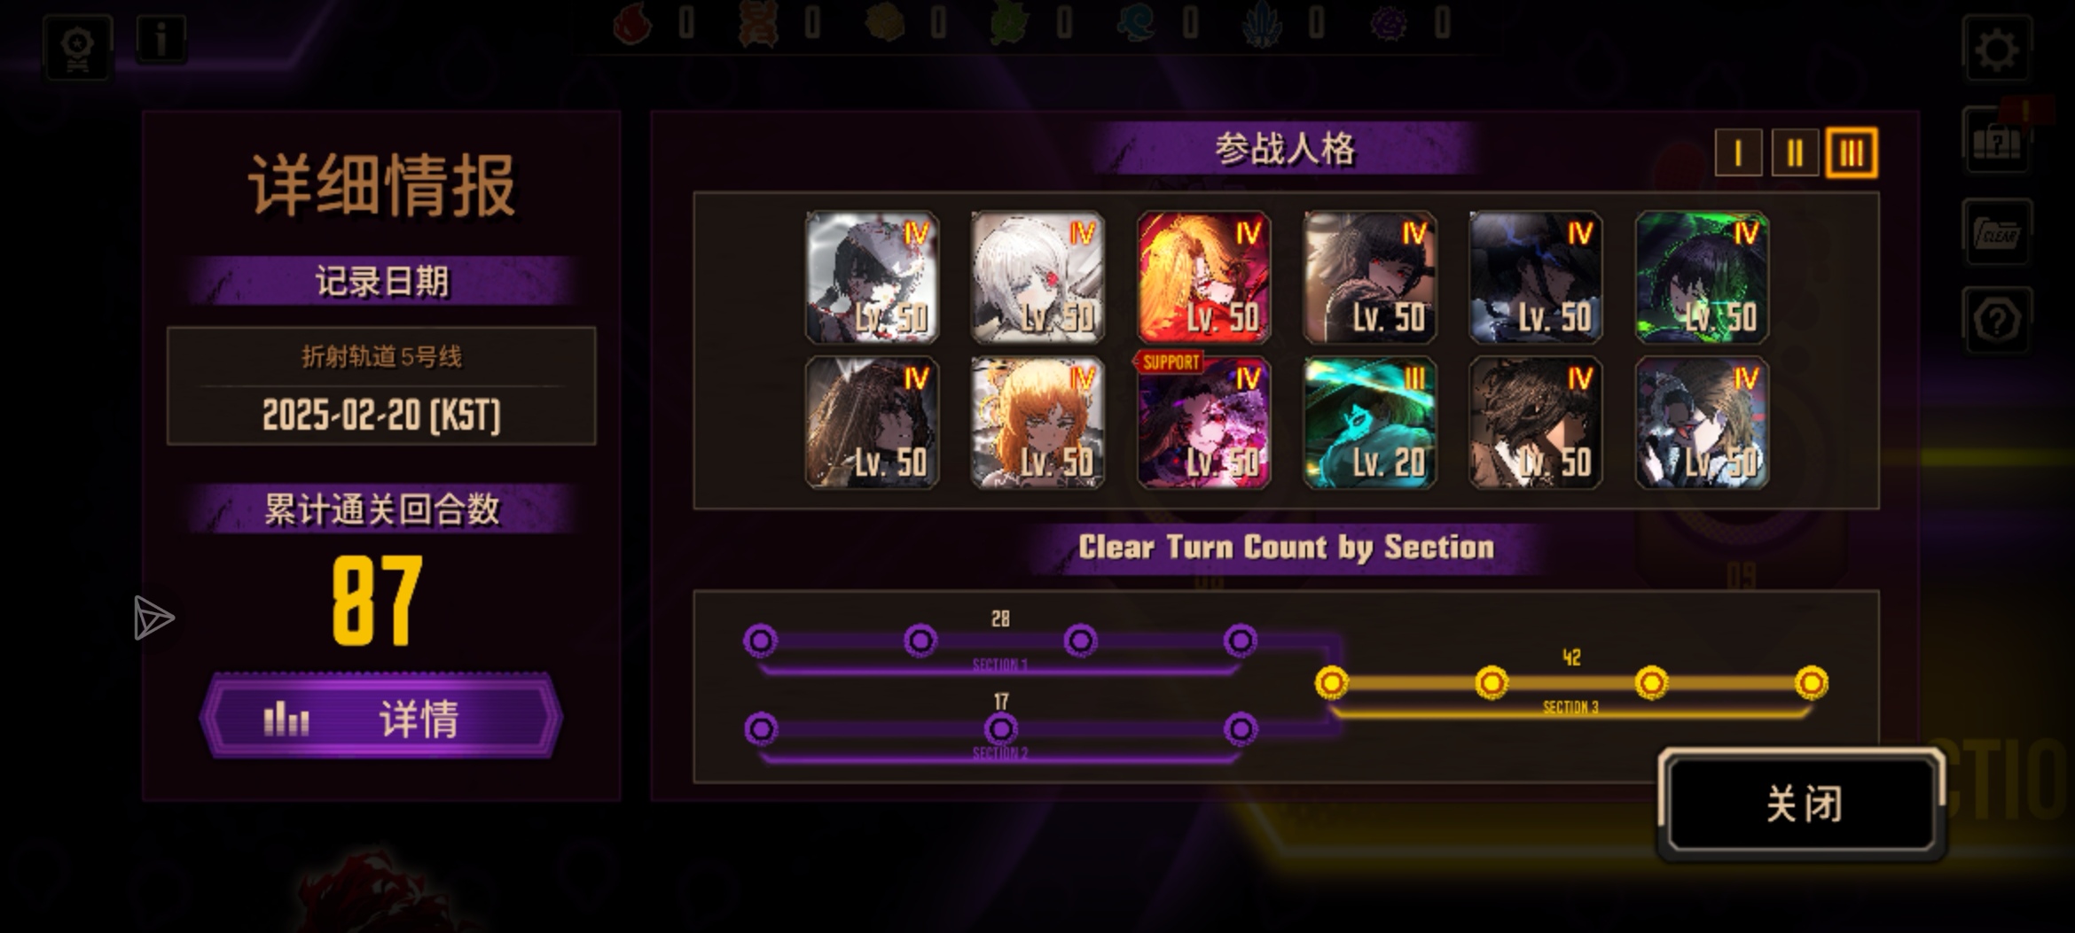Click the middle purple Section 2 node
The image size is (2075, 933).
(x=1000, y=729)
